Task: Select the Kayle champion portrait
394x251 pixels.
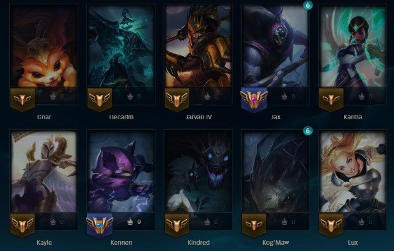Action: coord(44,171)
